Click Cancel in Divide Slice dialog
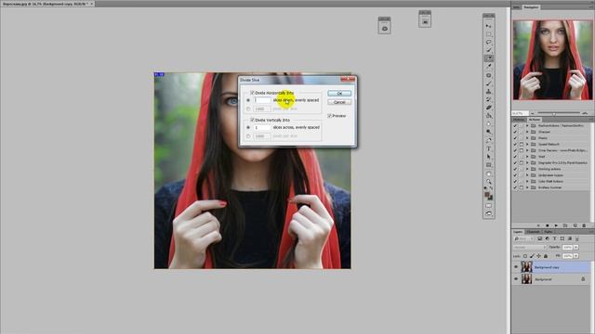Screen dimensions: 595x334 click(339, 102)
